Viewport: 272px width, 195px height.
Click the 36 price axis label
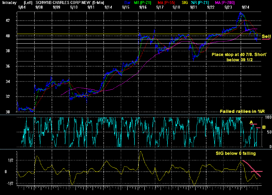8,66
